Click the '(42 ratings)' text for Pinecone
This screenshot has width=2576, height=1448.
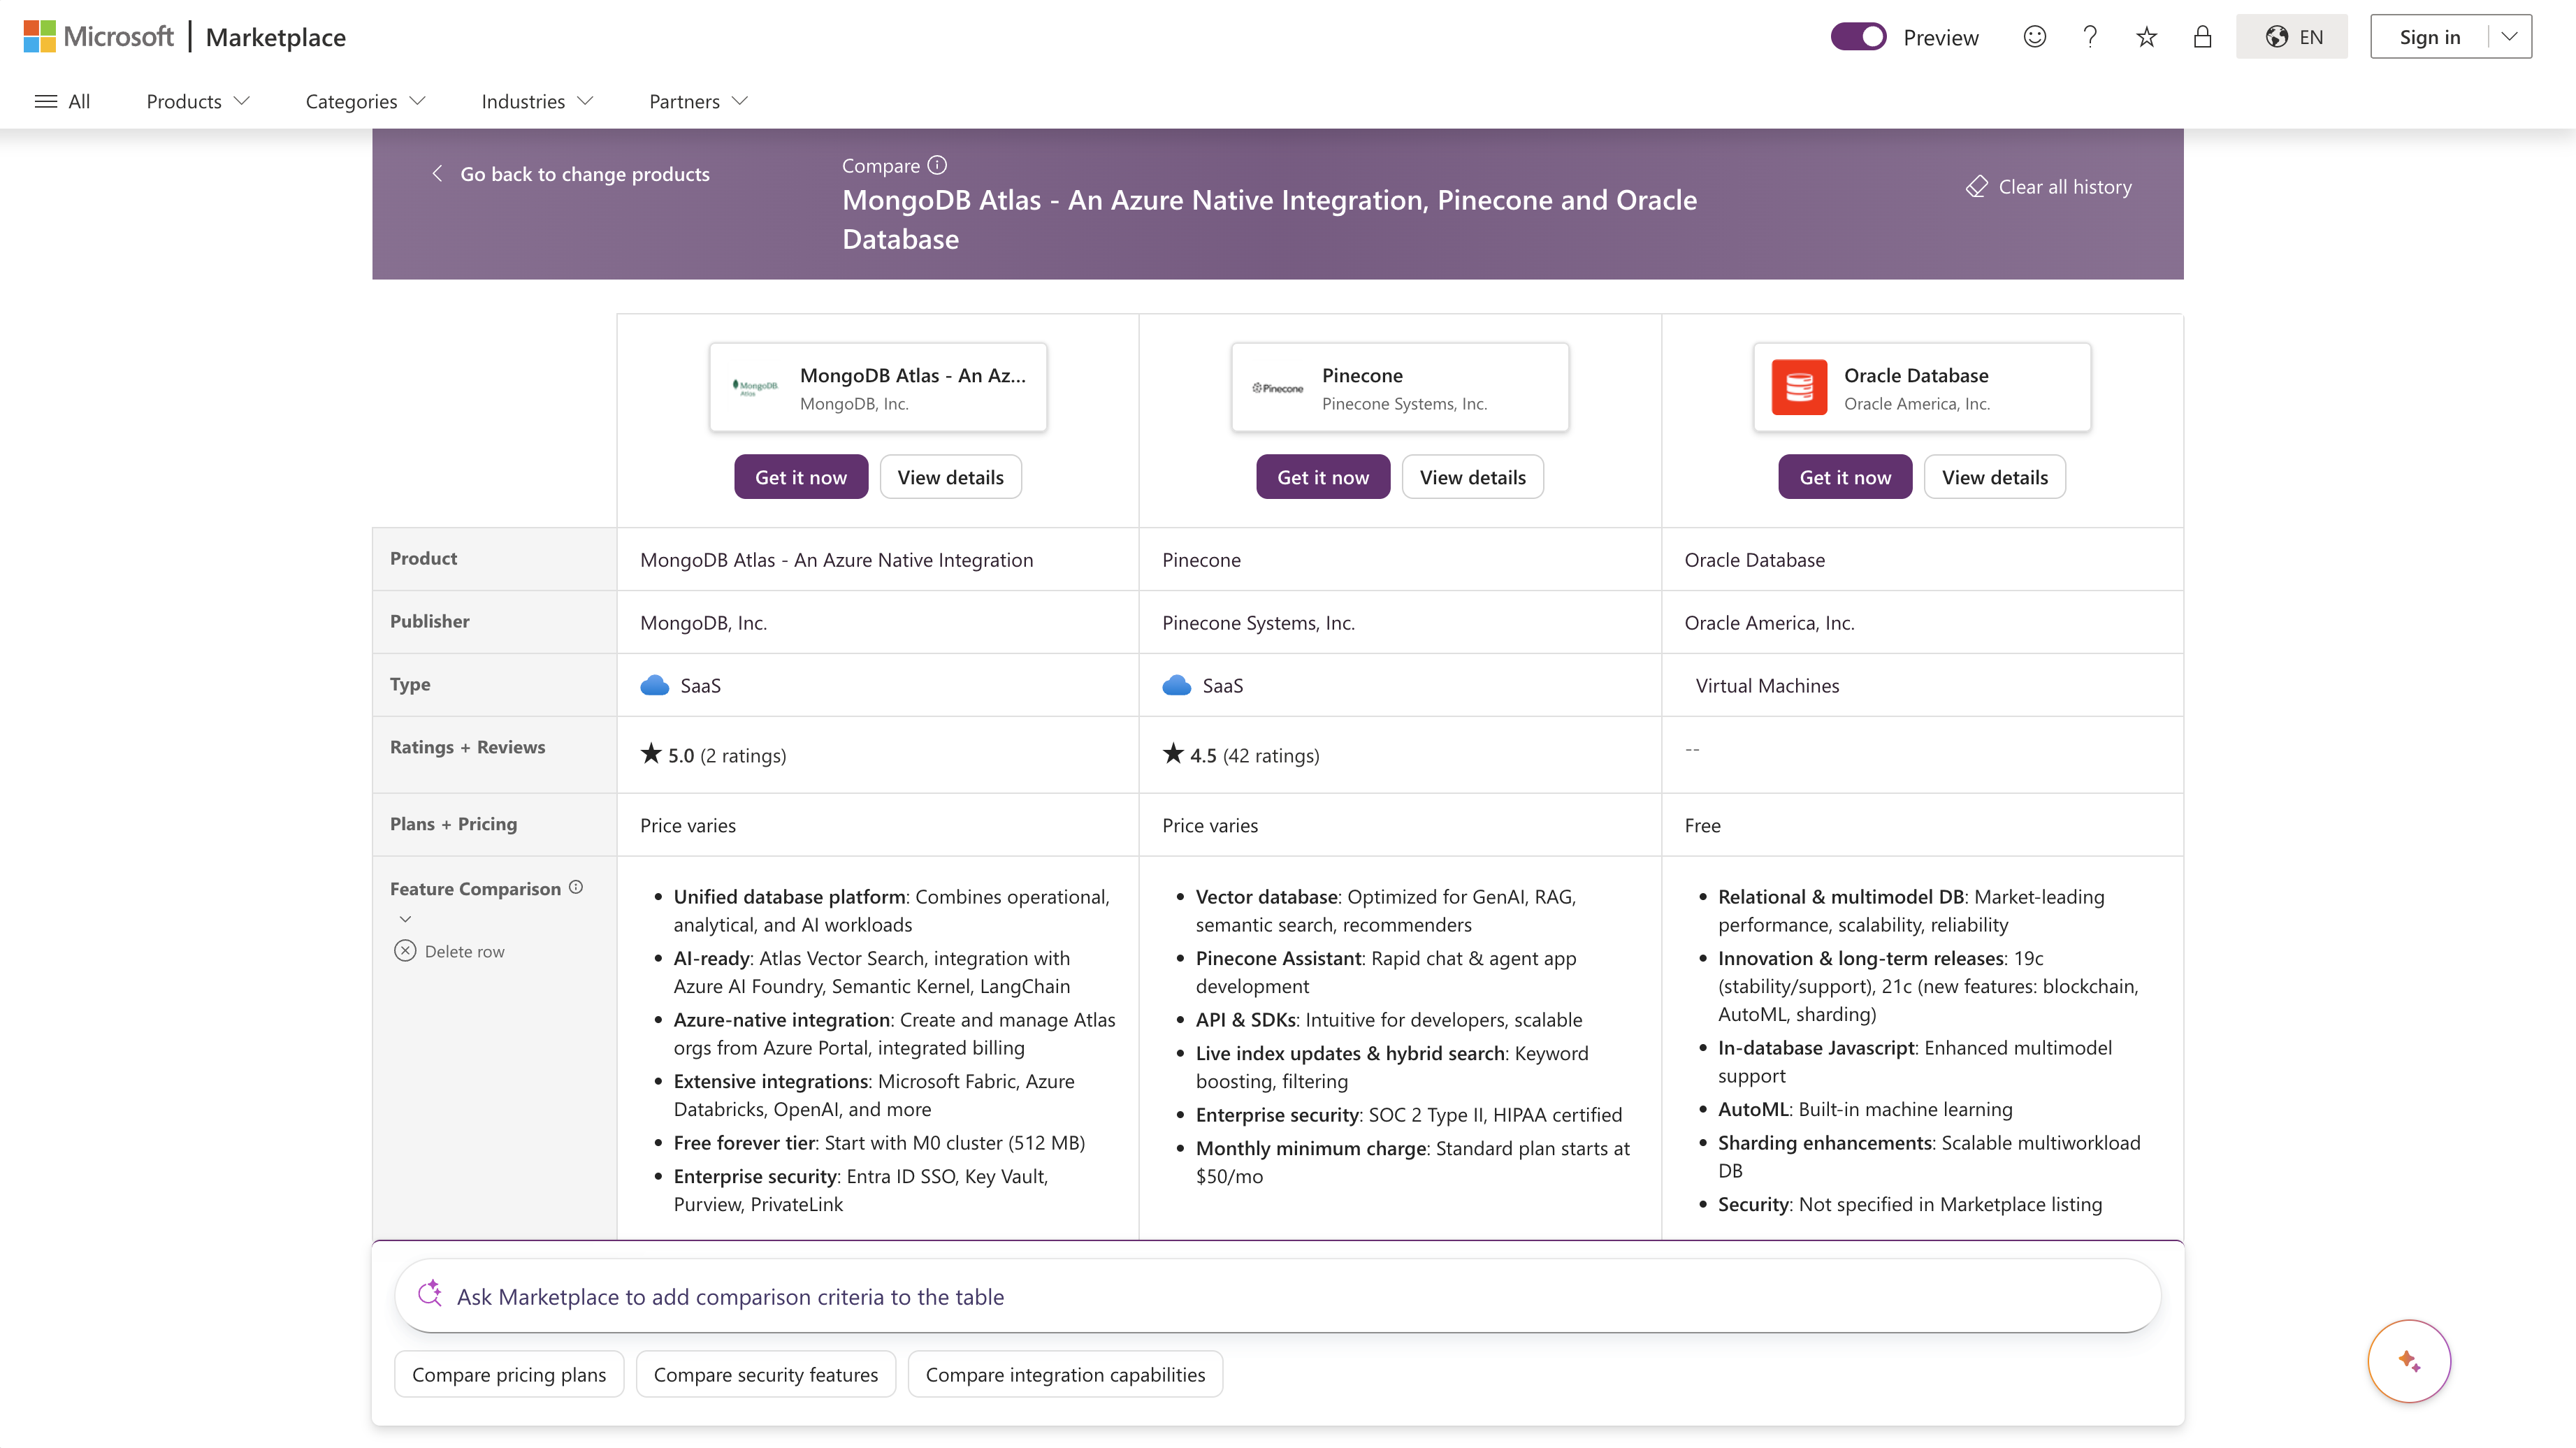1271,755
